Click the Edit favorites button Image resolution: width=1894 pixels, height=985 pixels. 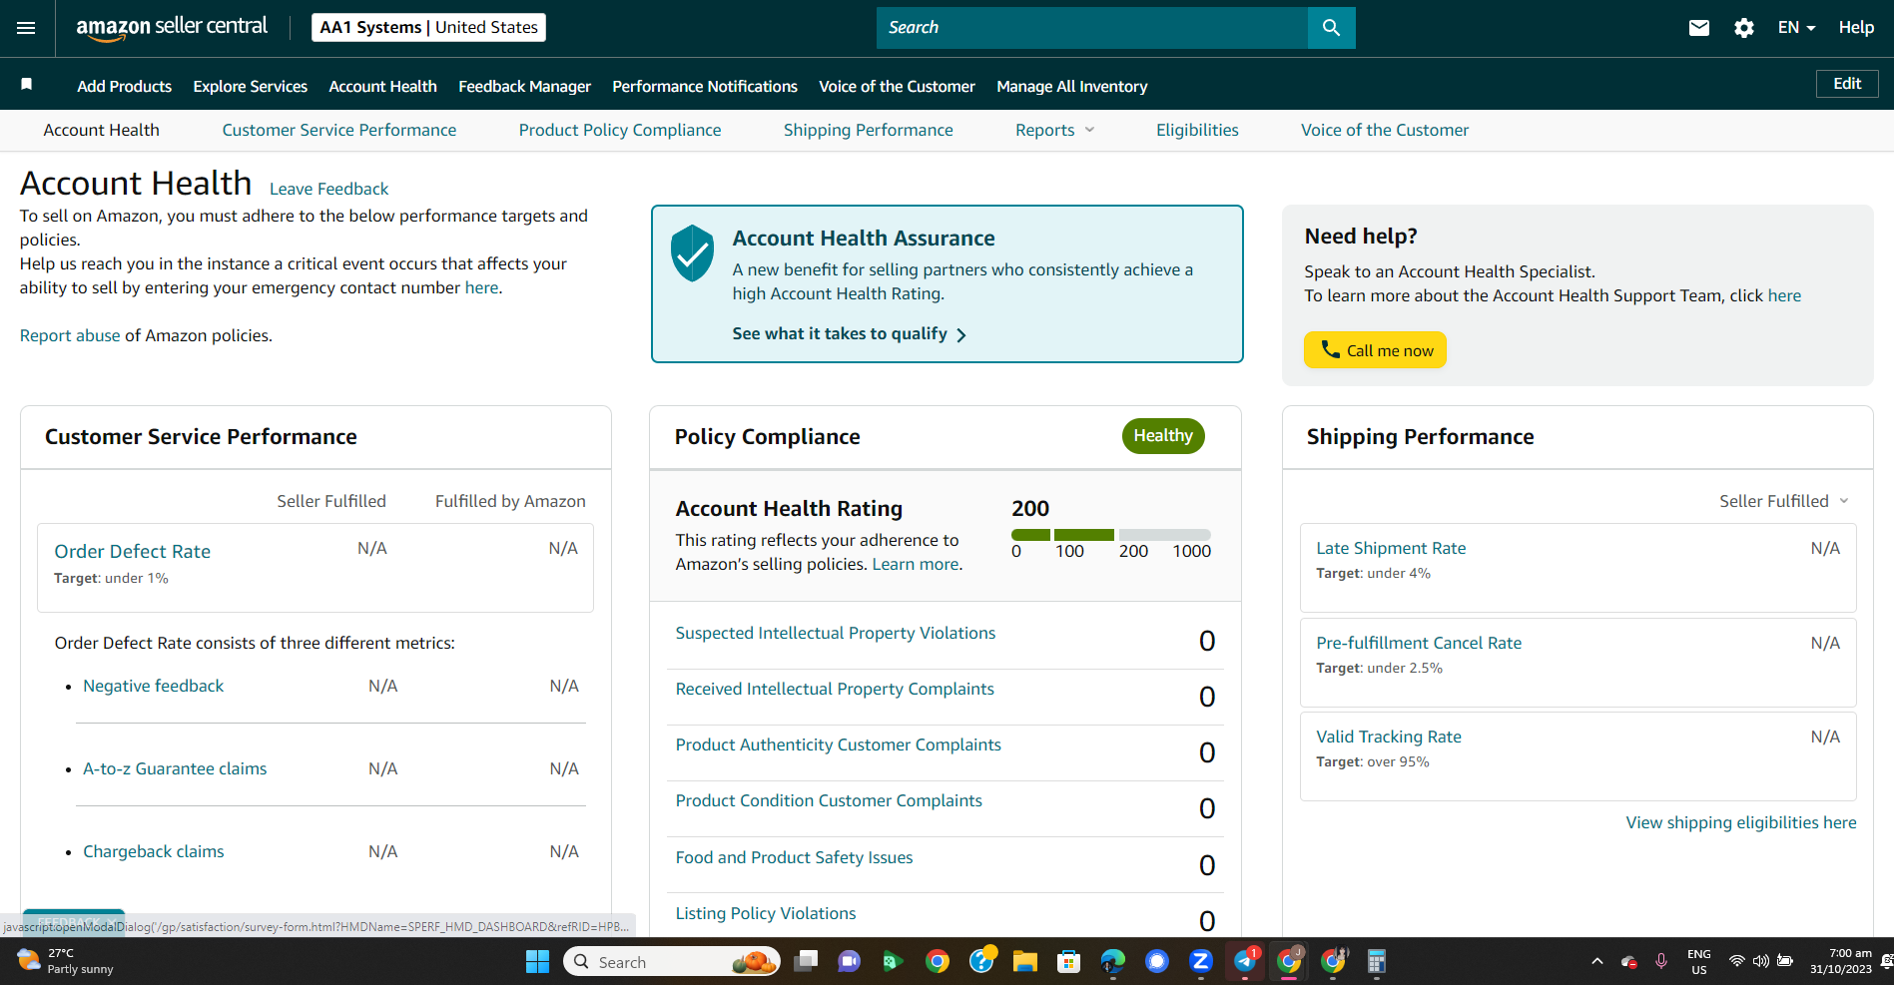[1846, 84]
